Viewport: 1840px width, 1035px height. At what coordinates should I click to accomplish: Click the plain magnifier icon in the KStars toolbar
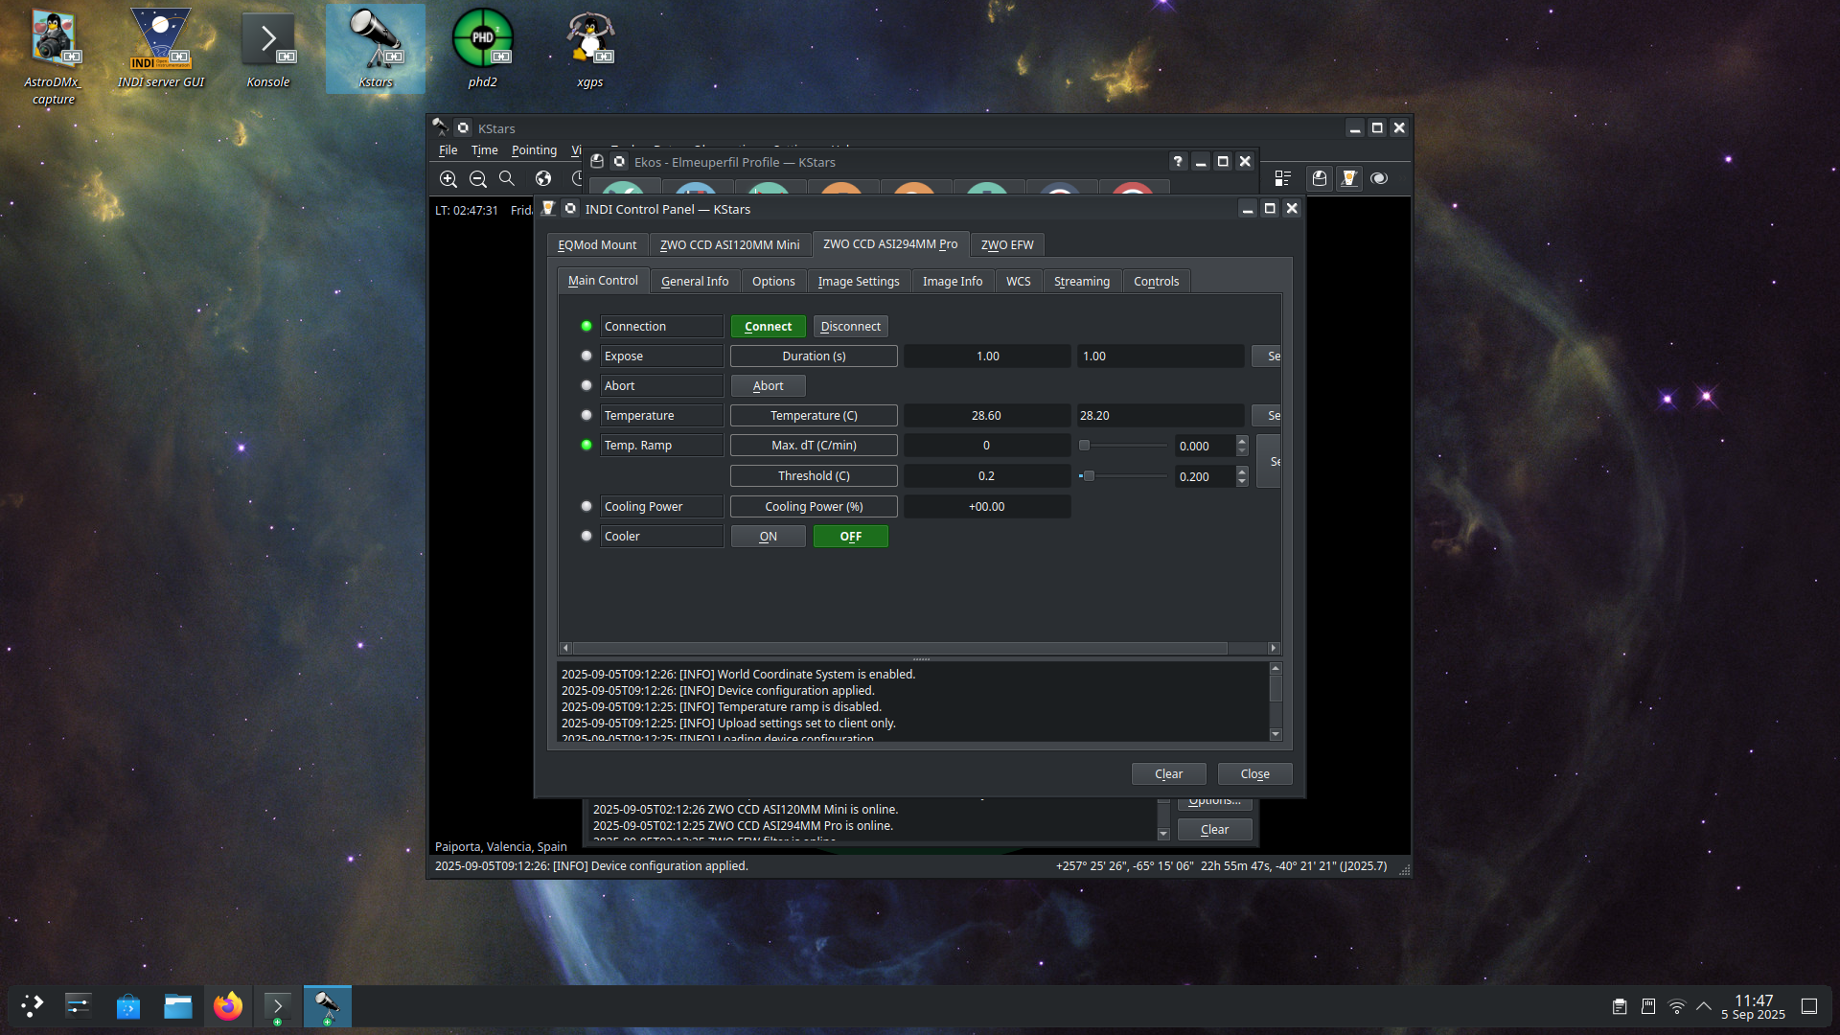click(507, 178)
